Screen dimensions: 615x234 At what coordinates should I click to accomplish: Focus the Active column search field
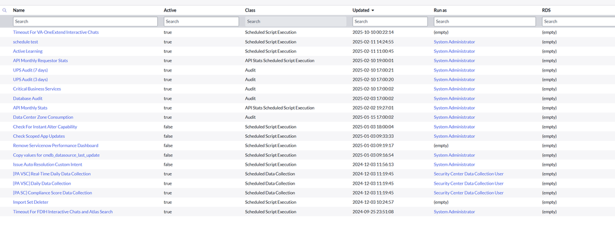tap(202, 22)
